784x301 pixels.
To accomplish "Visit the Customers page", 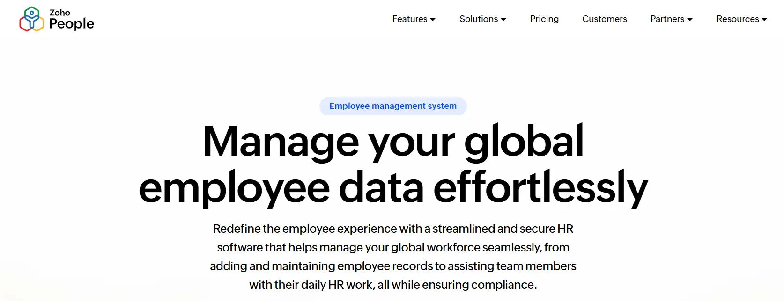I will click(605, 19).
